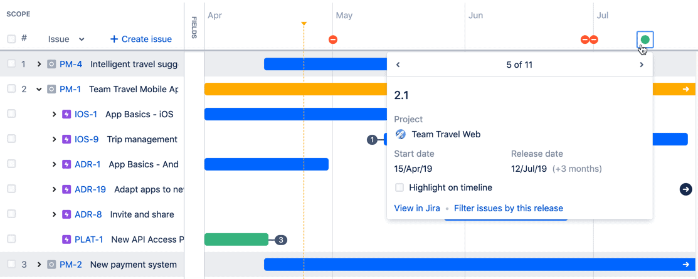The image size is (698, 279).
Task: Expand the PM-4 Intelligent travel row
Action: pos(39,64)
